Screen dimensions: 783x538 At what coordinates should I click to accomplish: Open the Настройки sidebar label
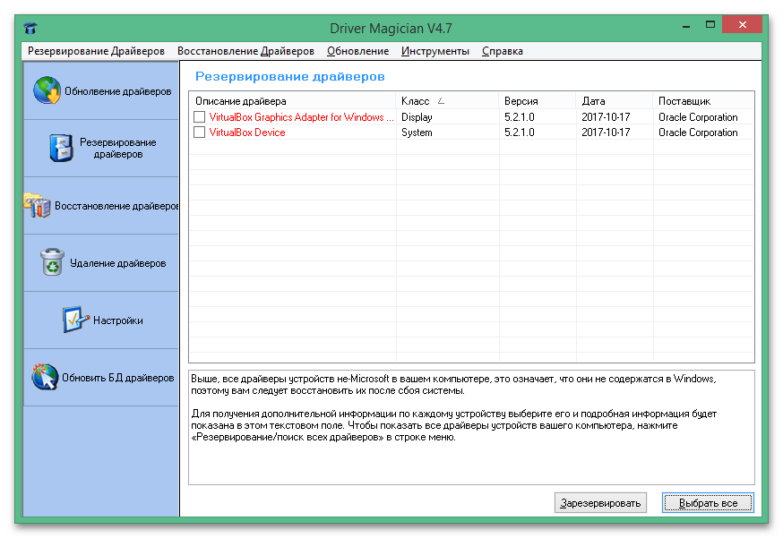click(118, 320)
